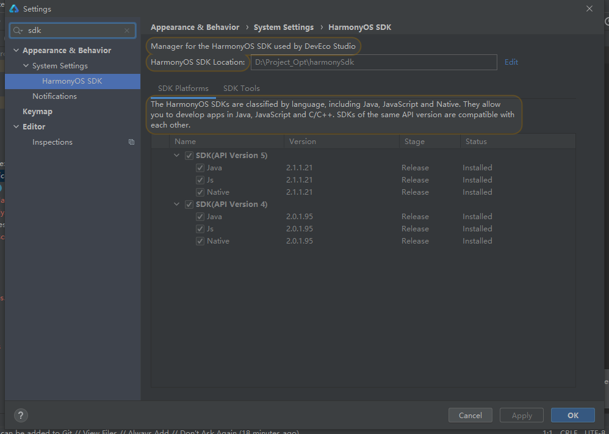
Task: Toggle the SDK(API Version 4) checkbox
Action: [189, 204]
